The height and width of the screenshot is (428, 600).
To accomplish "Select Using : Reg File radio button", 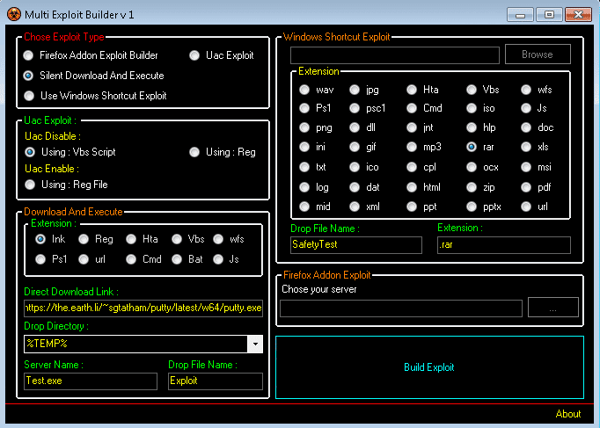I will click(x=30, y=185).
